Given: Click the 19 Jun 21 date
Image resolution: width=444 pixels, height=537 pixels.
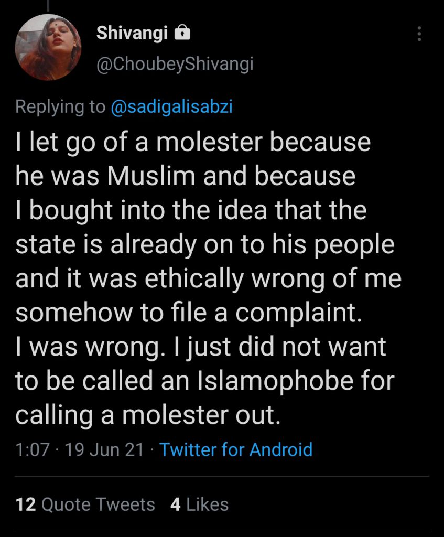Looking at the screenshot, I should [x=104, y=449].
